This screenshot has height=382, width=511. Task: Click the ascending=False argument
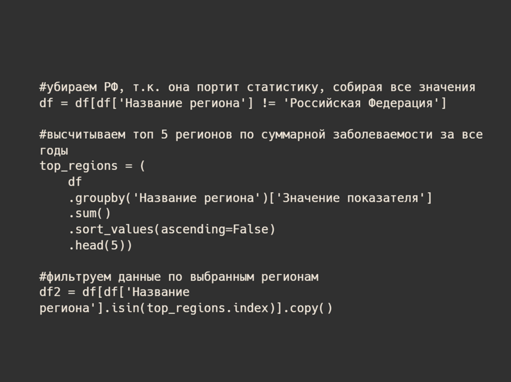coord(214,230)
